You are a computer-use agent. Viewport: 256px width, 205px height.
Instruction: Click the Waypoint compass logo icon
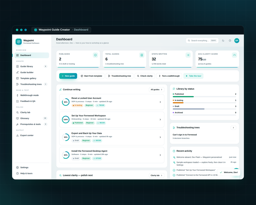pos(19,42)
